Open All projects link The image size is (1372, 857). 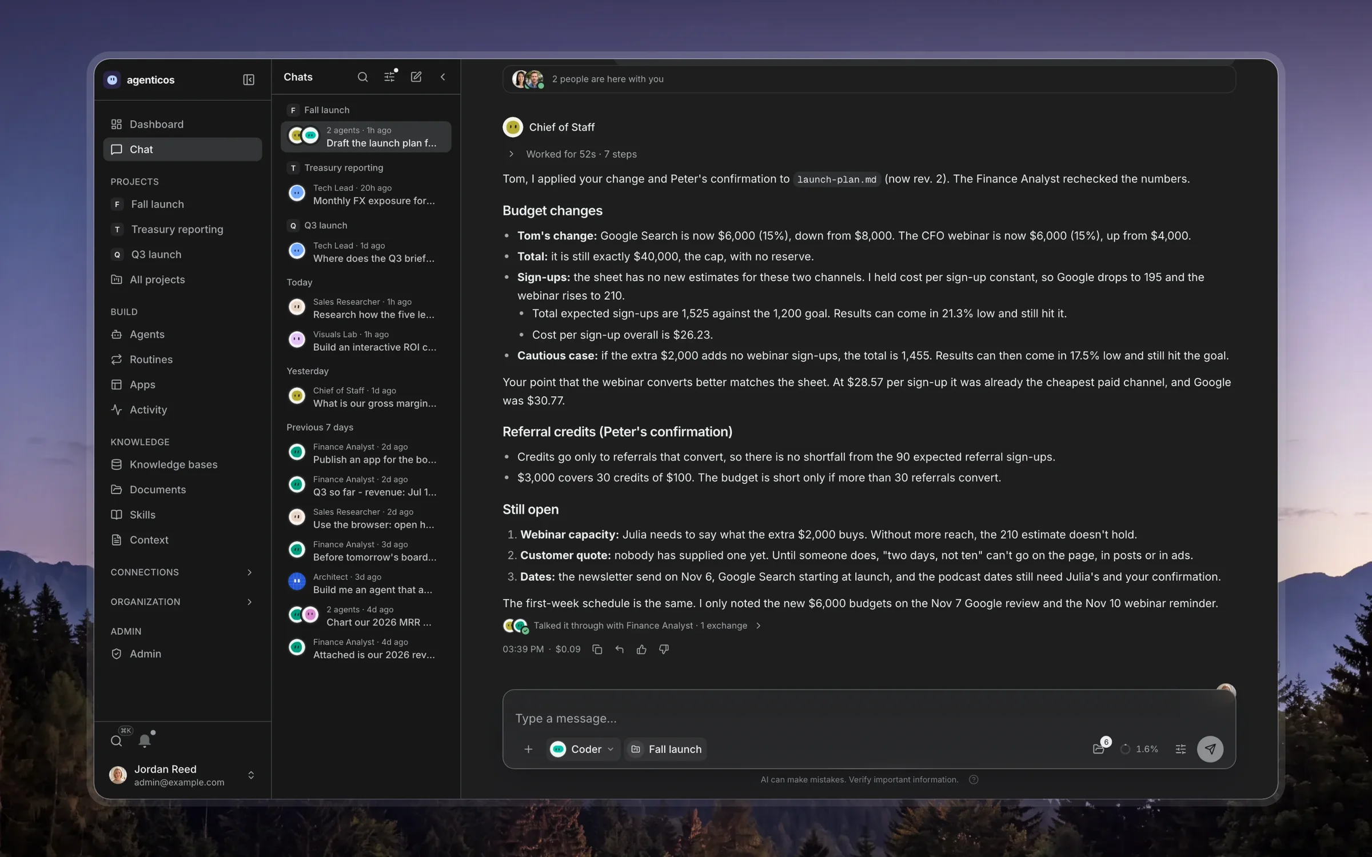point(182,279)
